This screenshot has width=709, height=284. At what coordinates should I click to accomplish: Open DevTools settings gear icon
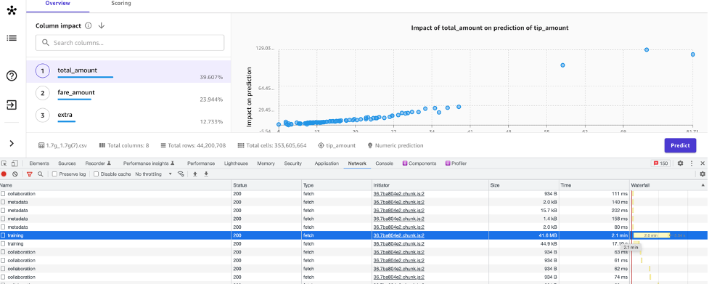pyautogui.click(x=681, y=163)
